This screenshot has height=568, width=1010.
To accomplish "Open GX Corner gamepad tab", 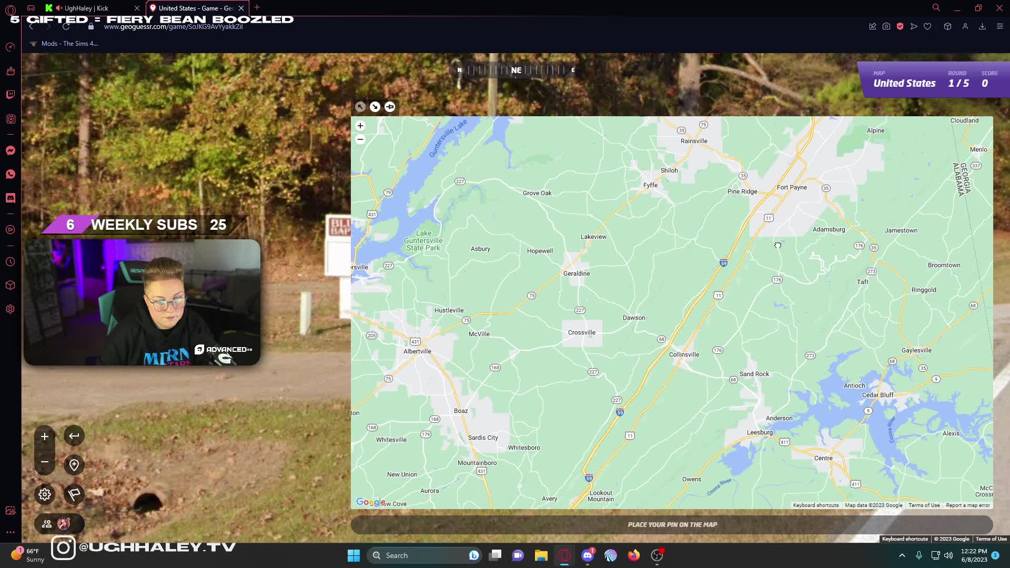I will pyautogui.click(x=31, y=8).
